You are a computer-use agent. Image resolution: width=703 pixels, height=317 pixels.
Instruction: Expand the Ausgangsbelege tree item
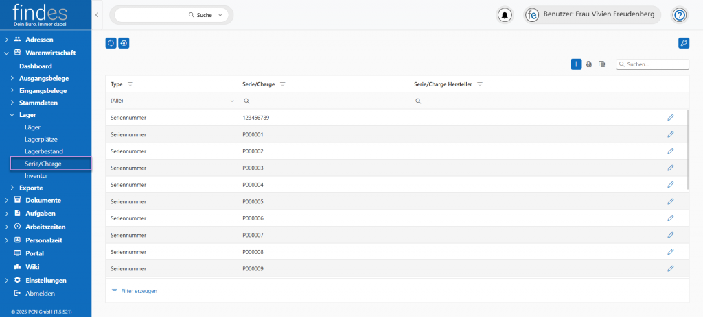pos(12,78)
